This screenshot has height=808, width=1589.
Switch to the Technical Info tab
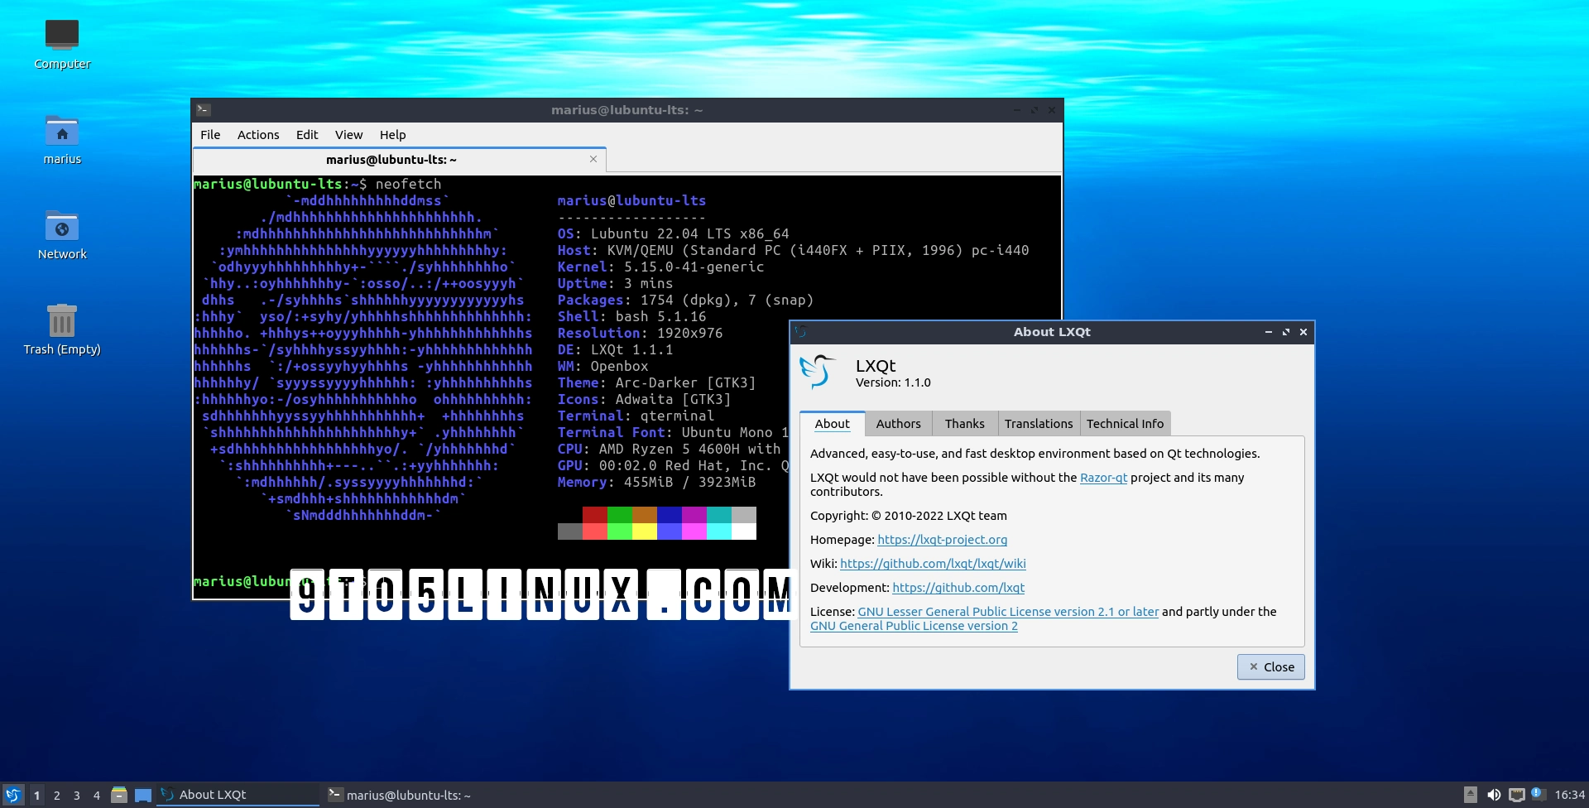(x=1125, y=423)
